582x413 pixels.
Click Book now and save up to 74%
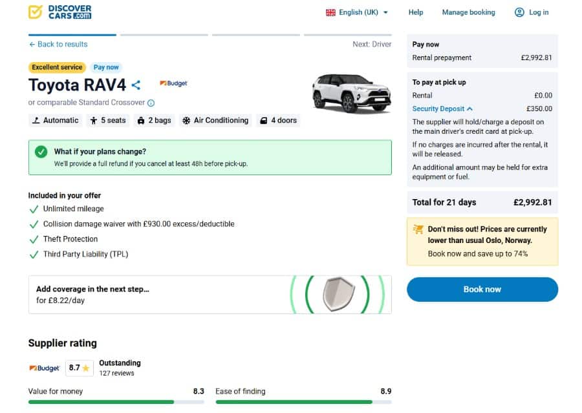478,254
